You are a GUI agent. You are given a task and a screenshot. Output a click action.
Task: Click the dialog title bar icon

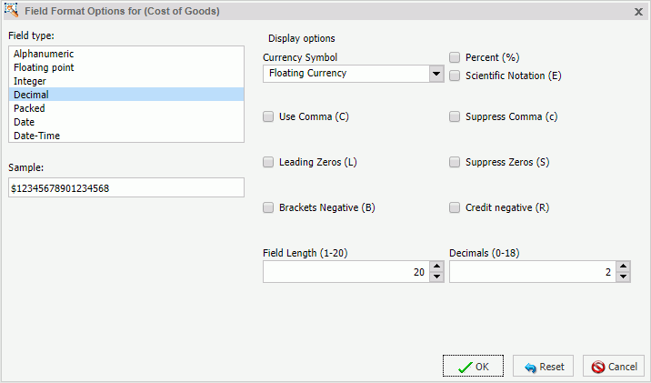11,11
